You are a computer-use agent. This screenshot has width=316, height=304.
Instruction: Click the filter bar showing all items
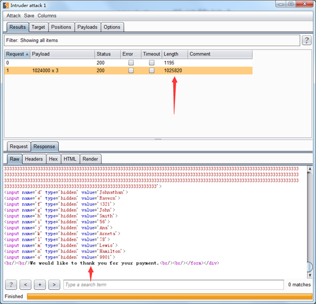click(152, 40)
